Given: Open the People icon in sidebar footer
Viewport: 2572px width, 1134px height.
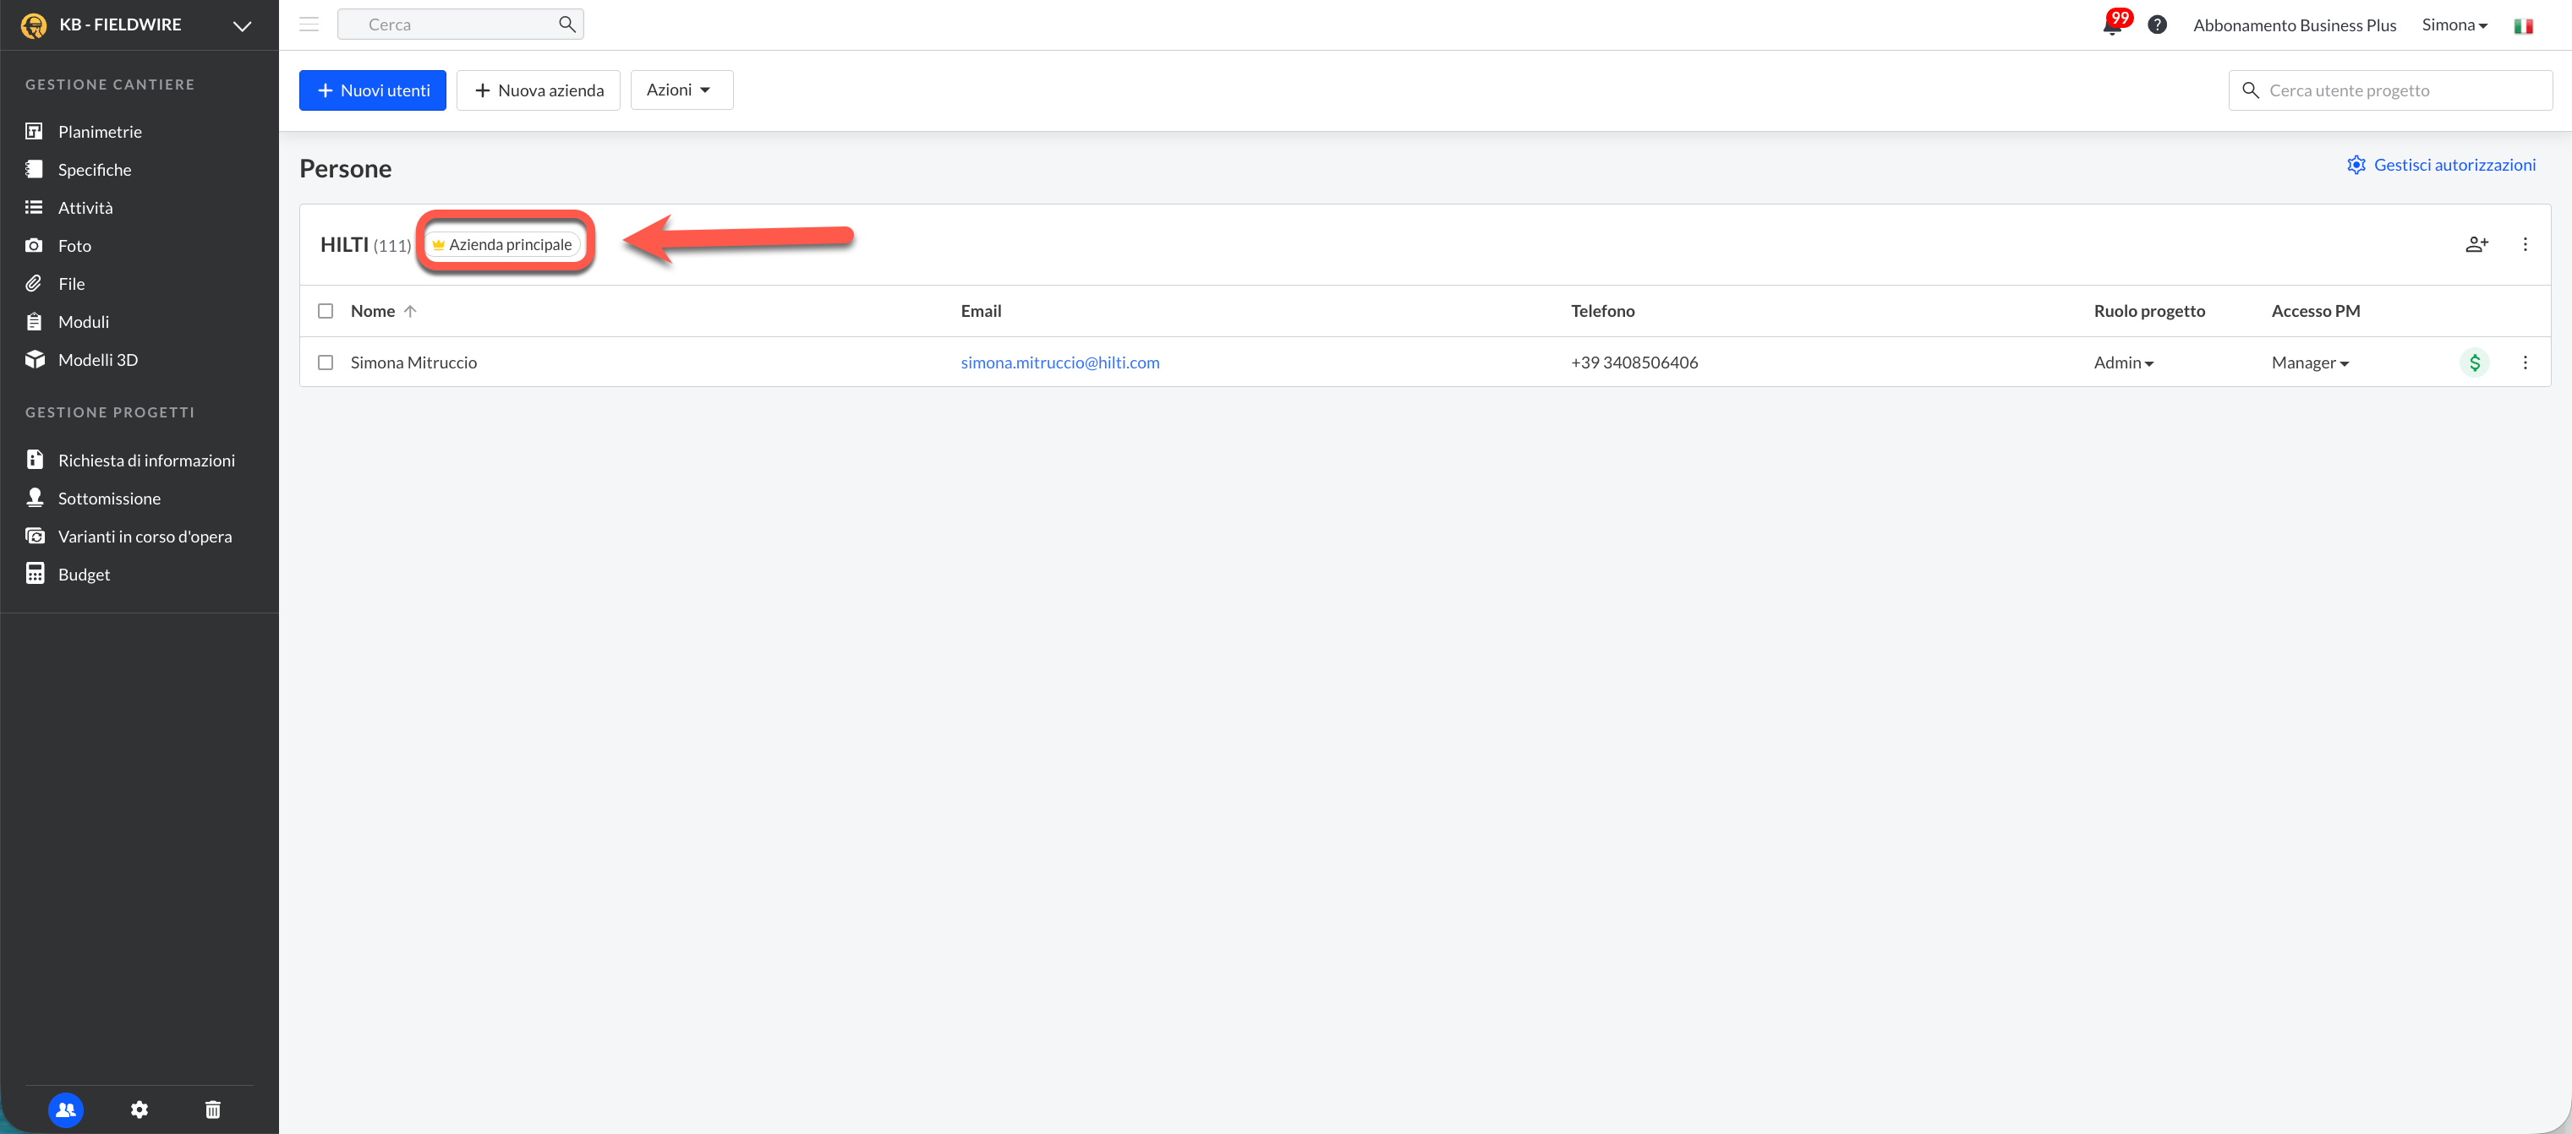Looking at the screenshot, I should (66, 1109).
